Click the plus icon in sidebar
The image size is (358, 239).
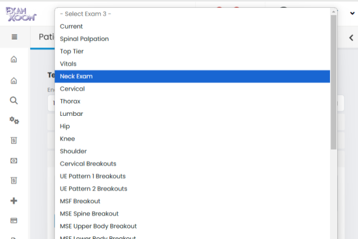tap(14, 201)
